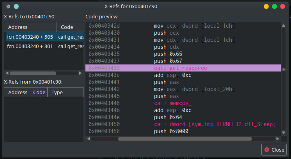The image size is (291, 159).
Task: Minimize the window with the yellow button
Action: (x=266, y=6)
